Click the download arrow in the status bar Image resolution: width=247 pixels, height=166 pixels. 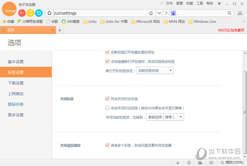[178, 162]
